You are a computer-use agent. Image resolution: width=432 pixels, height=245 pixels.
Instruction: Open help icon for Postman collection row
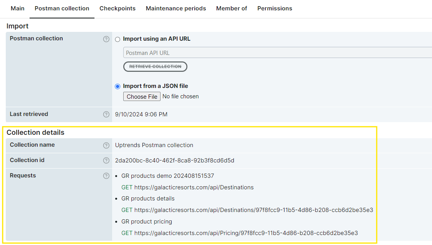pos(106,39)
